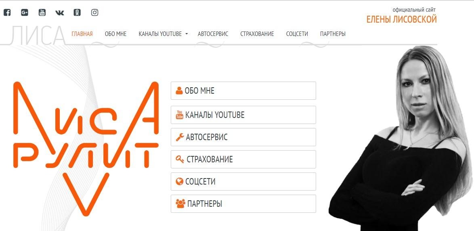
Task: Click the orange ЛИСА РУЛИТ logo
Action: (x=86, y=149)
